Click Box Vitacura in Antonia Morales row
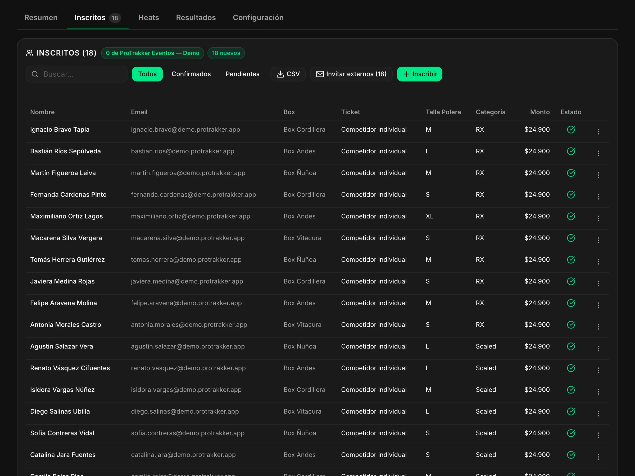This screenshot has height=476, width=635. [302, 325]
